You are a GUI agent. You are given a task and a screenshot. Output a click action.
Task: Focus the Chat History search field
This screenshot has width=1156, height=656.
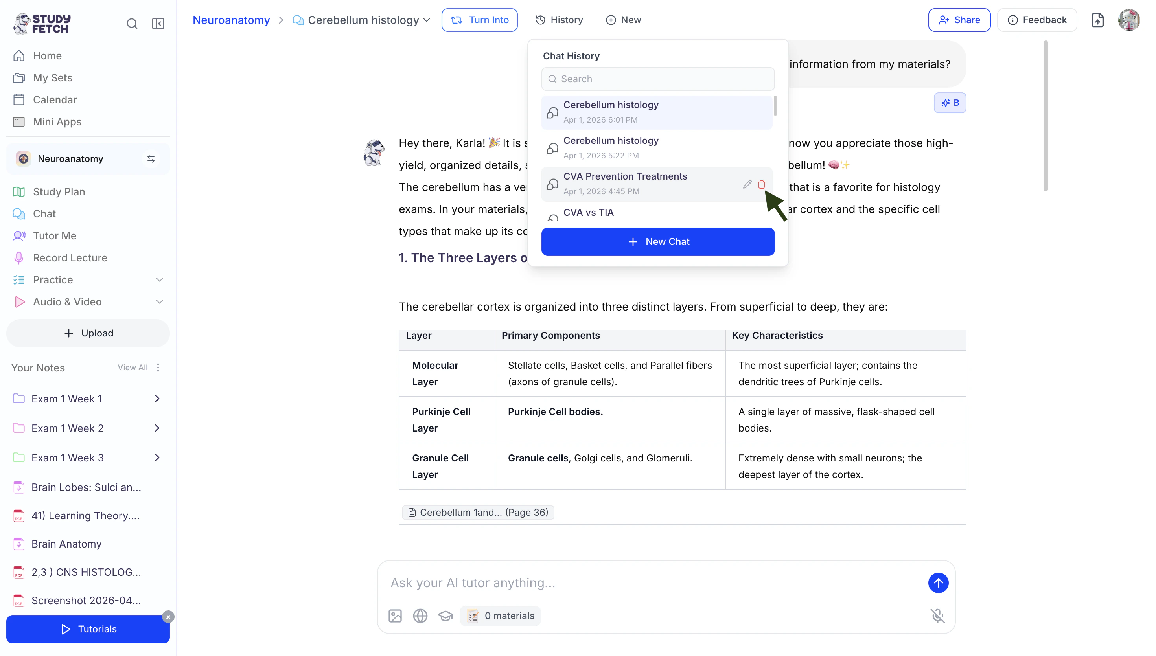[x=657, y=79]
